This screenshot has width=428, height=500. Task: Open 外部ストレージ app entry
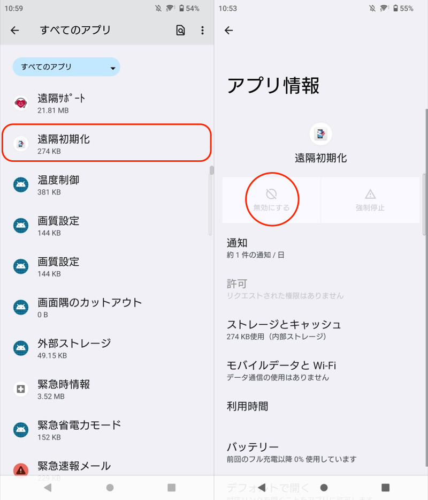point(107,348)
